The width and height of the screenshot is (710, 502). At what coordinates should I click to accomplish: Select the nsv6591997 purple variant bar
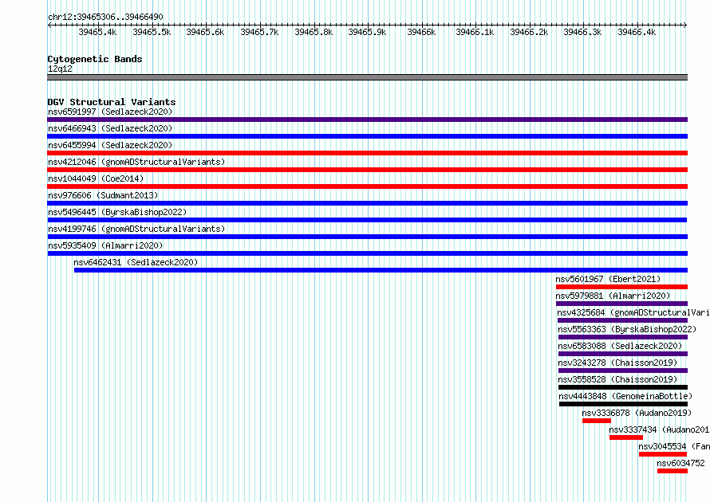(367, 120)
